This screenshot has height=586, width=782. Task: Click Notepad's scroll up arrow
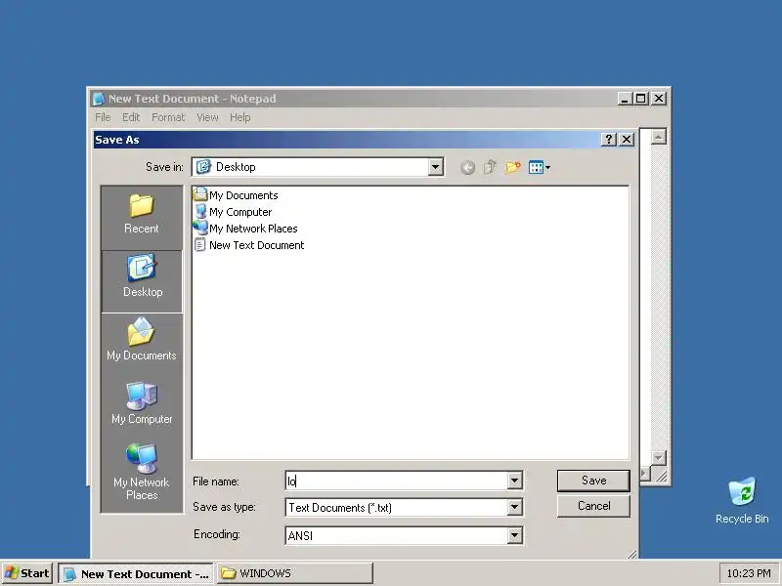658,137
